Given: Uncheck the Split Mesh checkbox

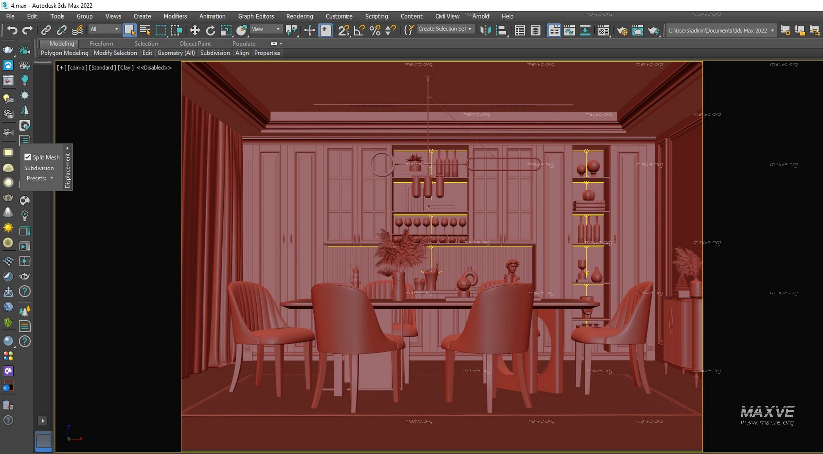Looking at the screenshot, I should pyautogui.click(x=28, y=157).
